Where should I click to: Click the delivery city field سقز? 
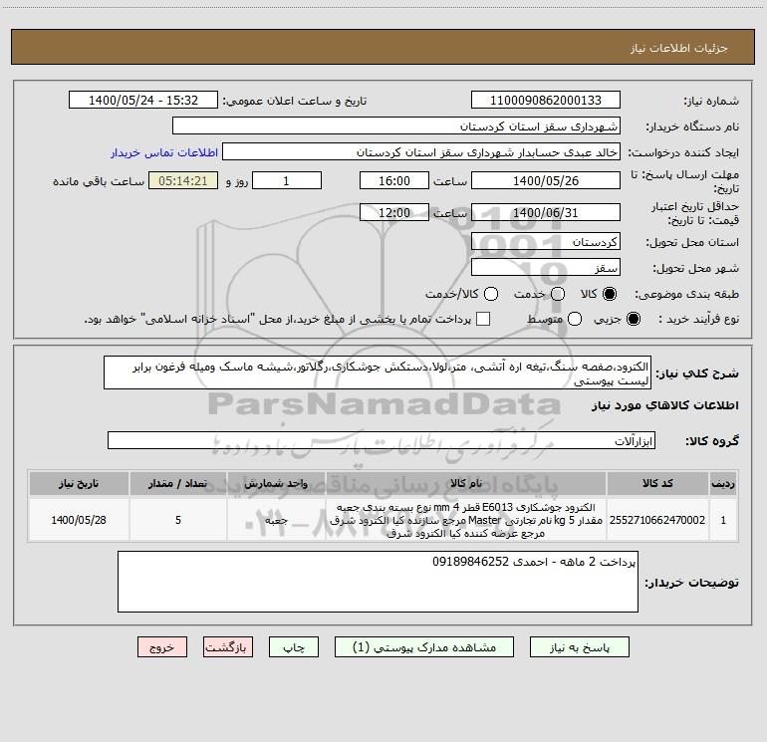pos(546,267)
